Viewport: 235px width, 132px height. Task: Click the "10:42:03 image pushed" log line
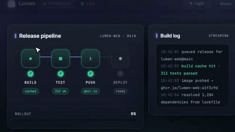click(187, 80)
